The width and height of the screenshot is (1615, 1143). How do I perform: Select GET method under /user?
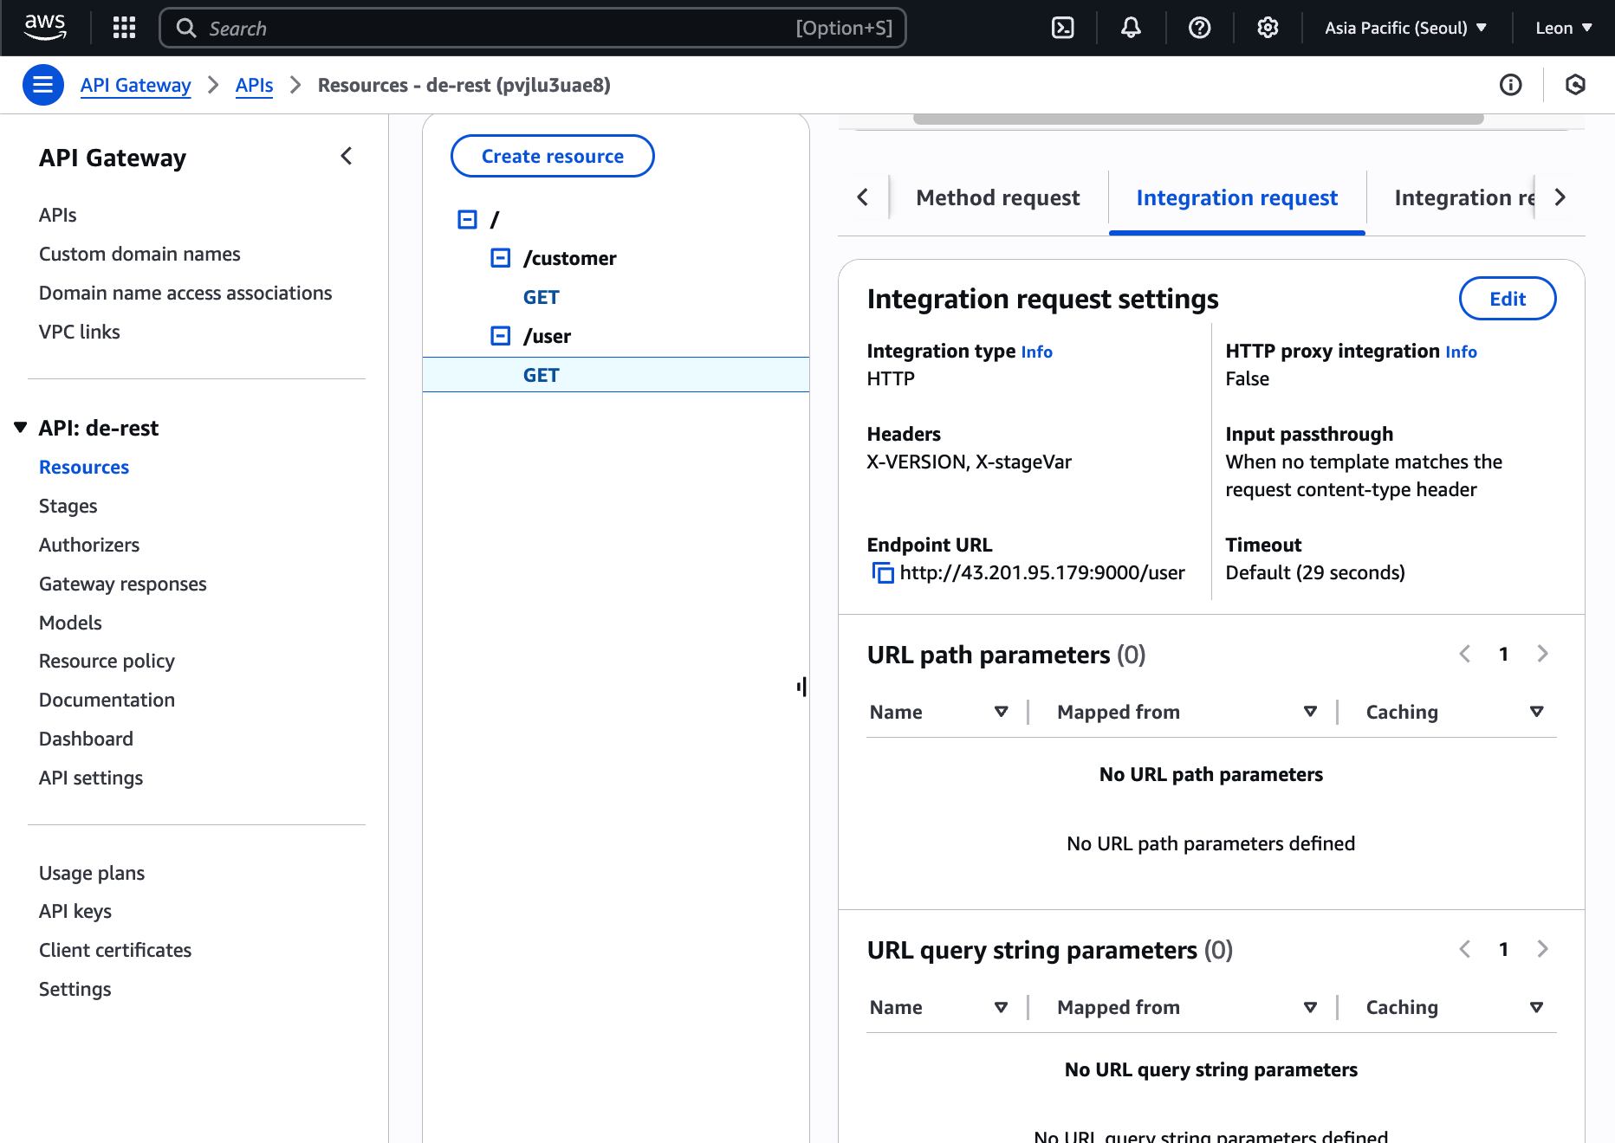tap(542, 375)
